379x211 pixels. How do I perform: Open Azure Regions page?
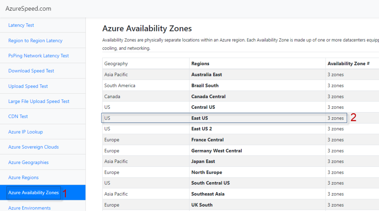[x=23, y=177]
